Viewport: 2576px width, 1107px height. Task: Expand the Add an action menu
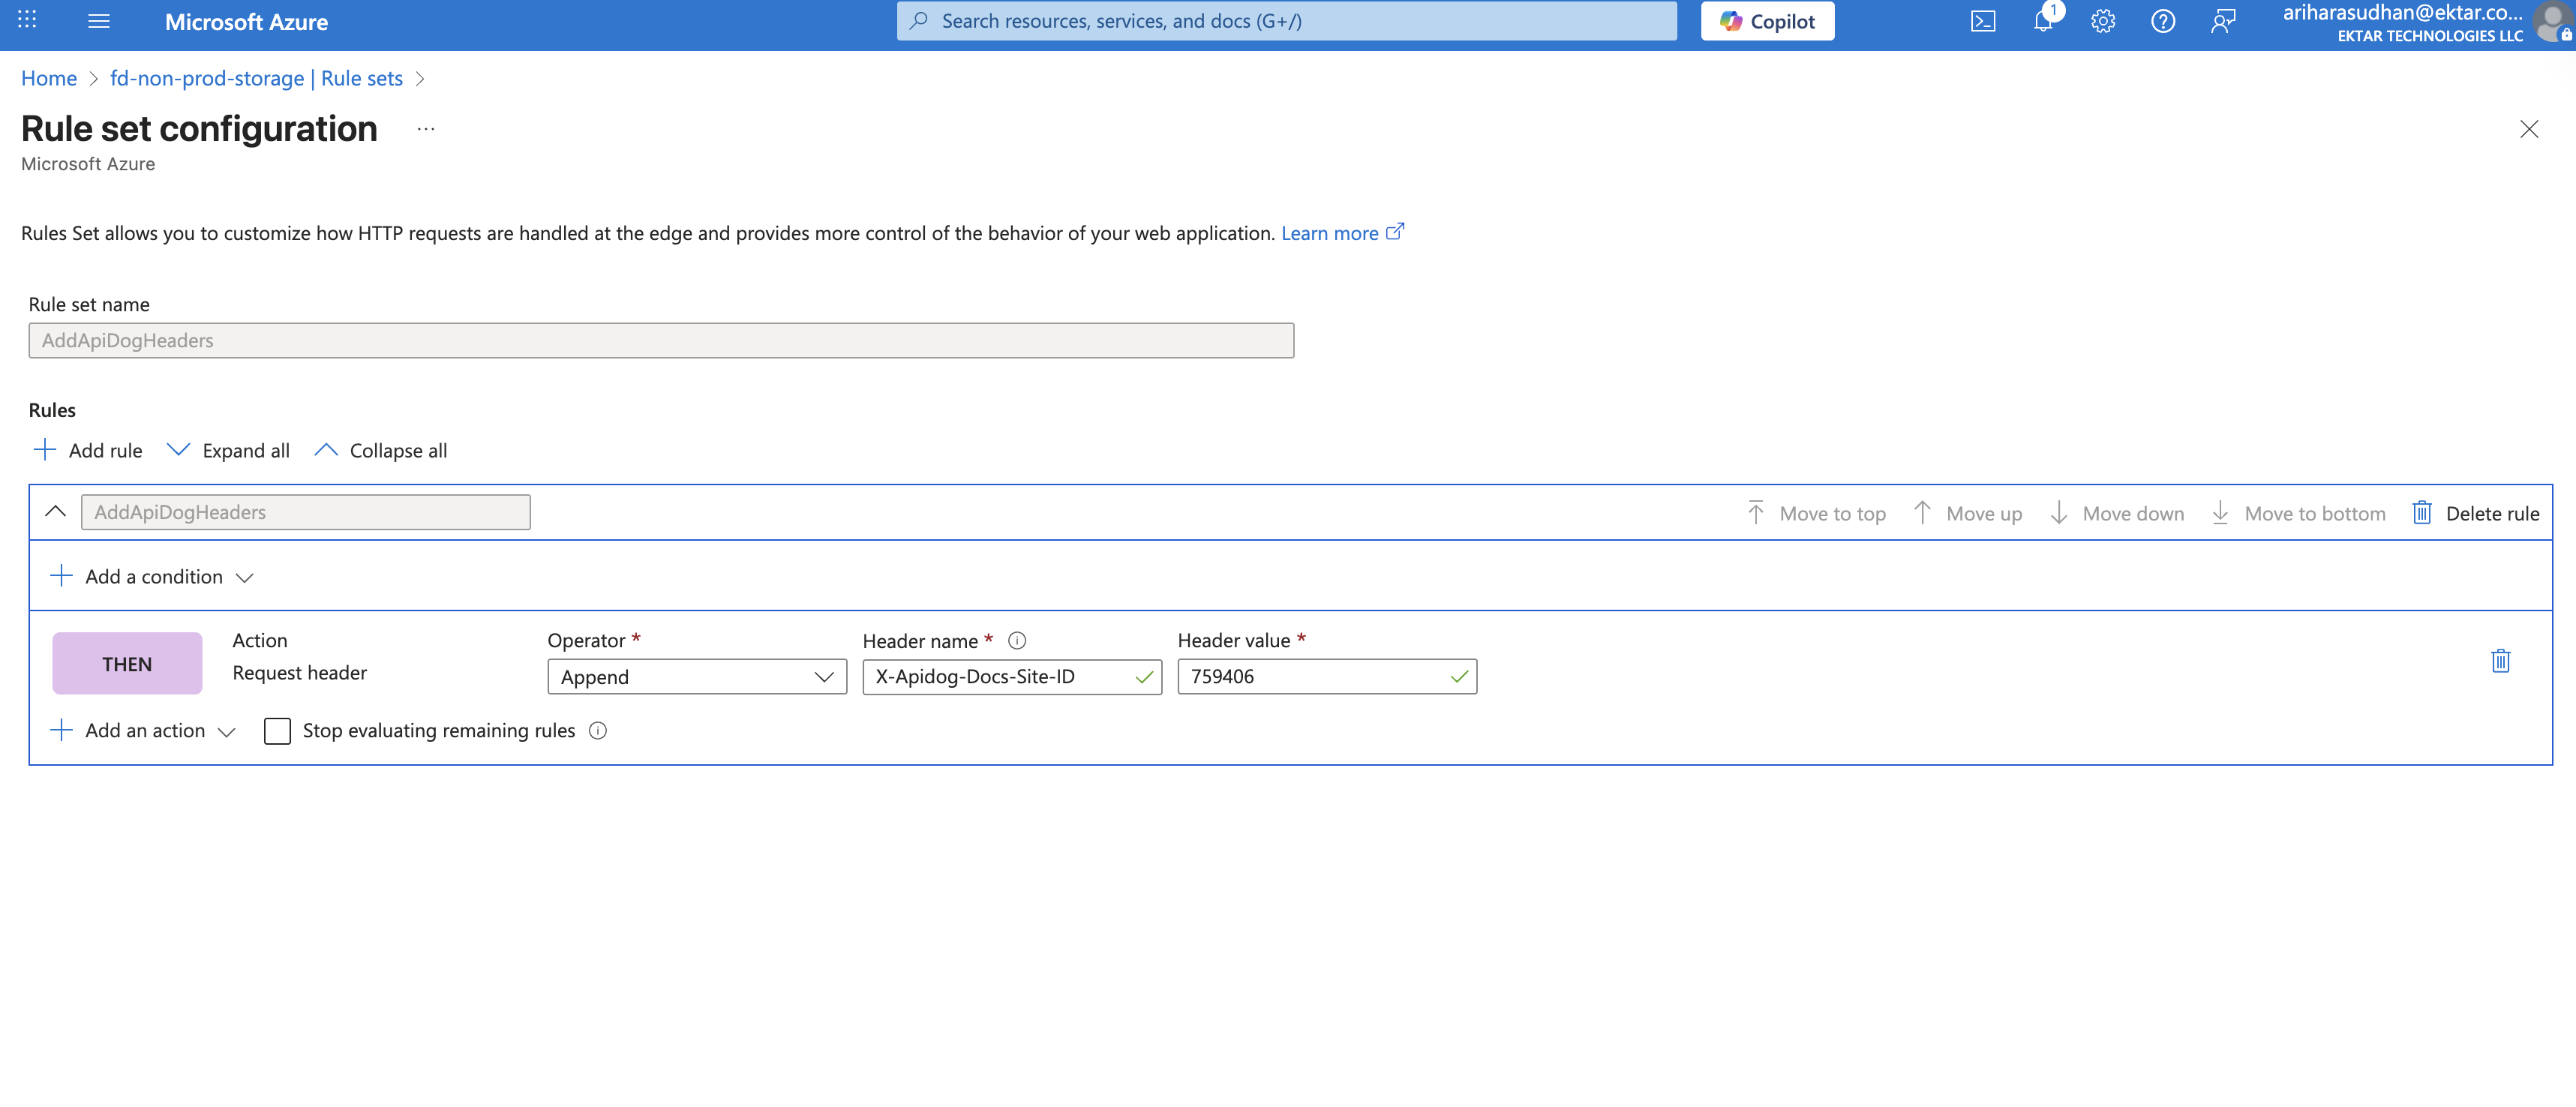pyautogui.click(x=143, y=731)
